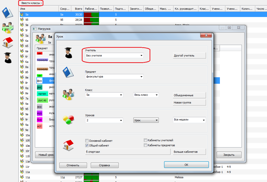This screenshot has width=267, height=182.
Task: Click the colored balls icon beside Уроков
Action: 68,120
